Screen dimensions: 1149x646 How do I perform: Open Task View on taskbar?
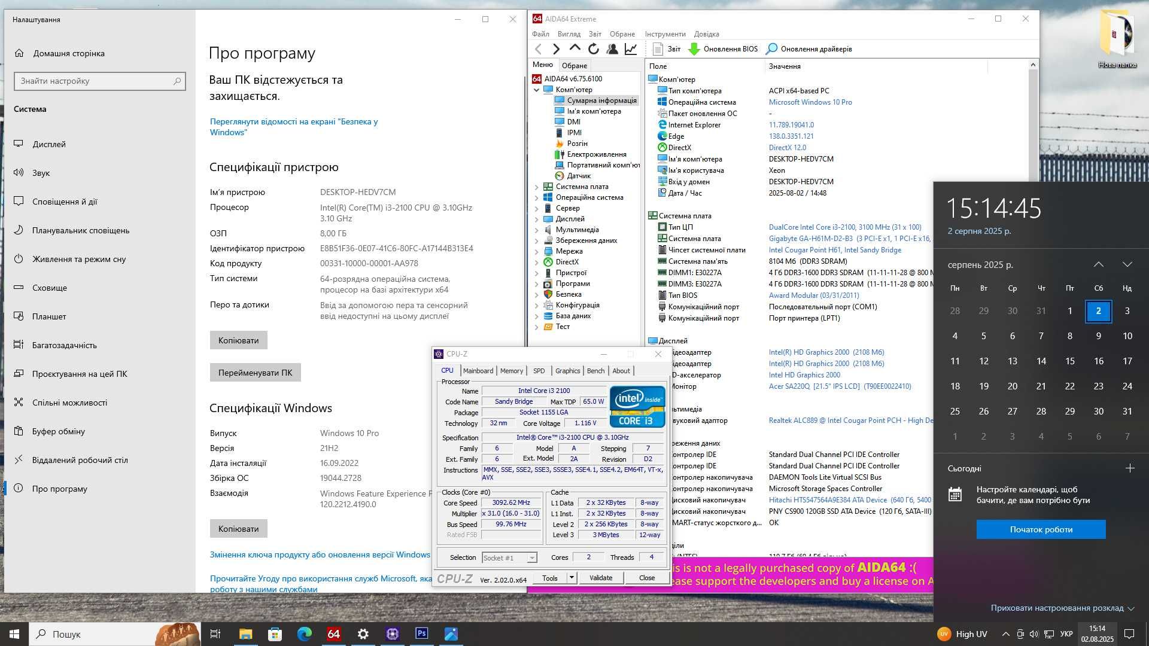pyautogui.click(x=215, y=634)
